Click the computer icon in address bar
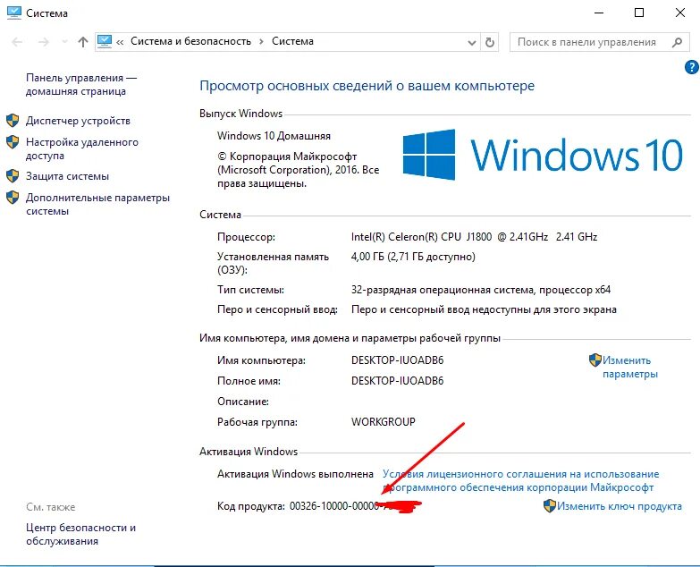This screenshot has height=567, width=700. point(105,41)
